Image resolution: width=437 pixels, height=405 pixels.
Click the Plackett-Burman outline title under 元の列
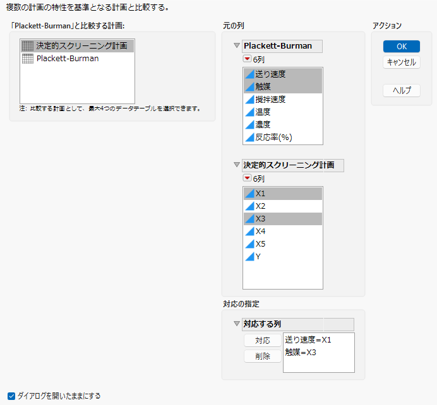coord(282,46)
